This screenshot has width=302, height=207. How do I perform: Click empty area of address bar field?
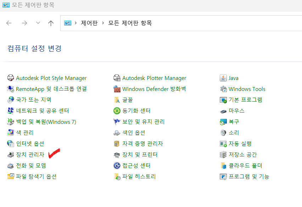point(227,23)
